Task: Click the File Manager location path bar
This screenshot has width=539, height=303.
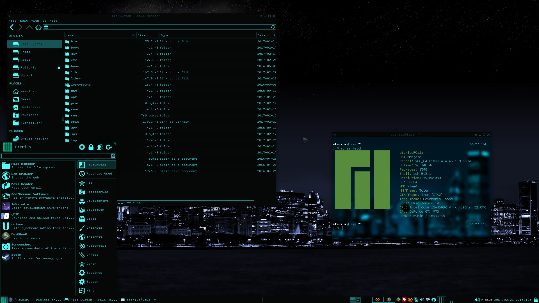Action: [159, 27]
